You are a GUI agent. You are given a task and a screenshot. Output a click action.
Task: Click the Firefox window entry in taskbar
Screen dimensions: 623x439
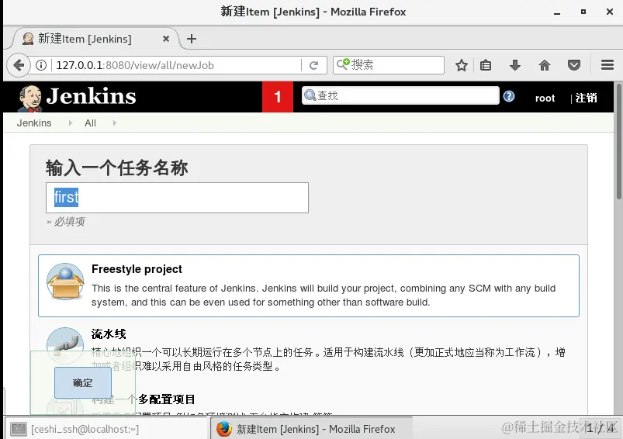[311, 429]
